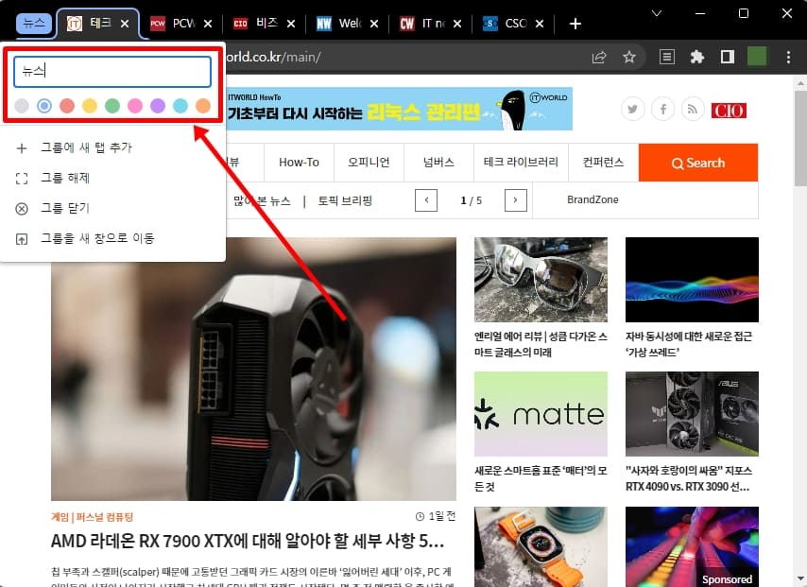Open ITWorld Facebook icon
Screen dimensions: 807x587
(663, 109)
